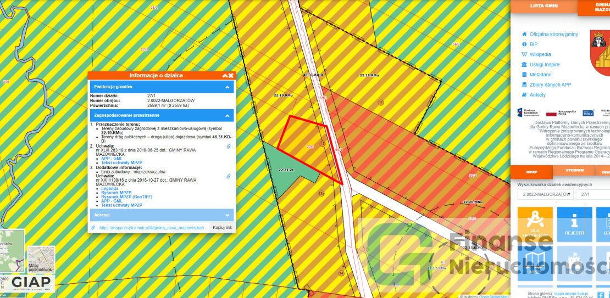This screenshot has height=298, width=610.
Task: Open the Rysunek MPZP (GeoTIFF) link
Action: point(122,197)
